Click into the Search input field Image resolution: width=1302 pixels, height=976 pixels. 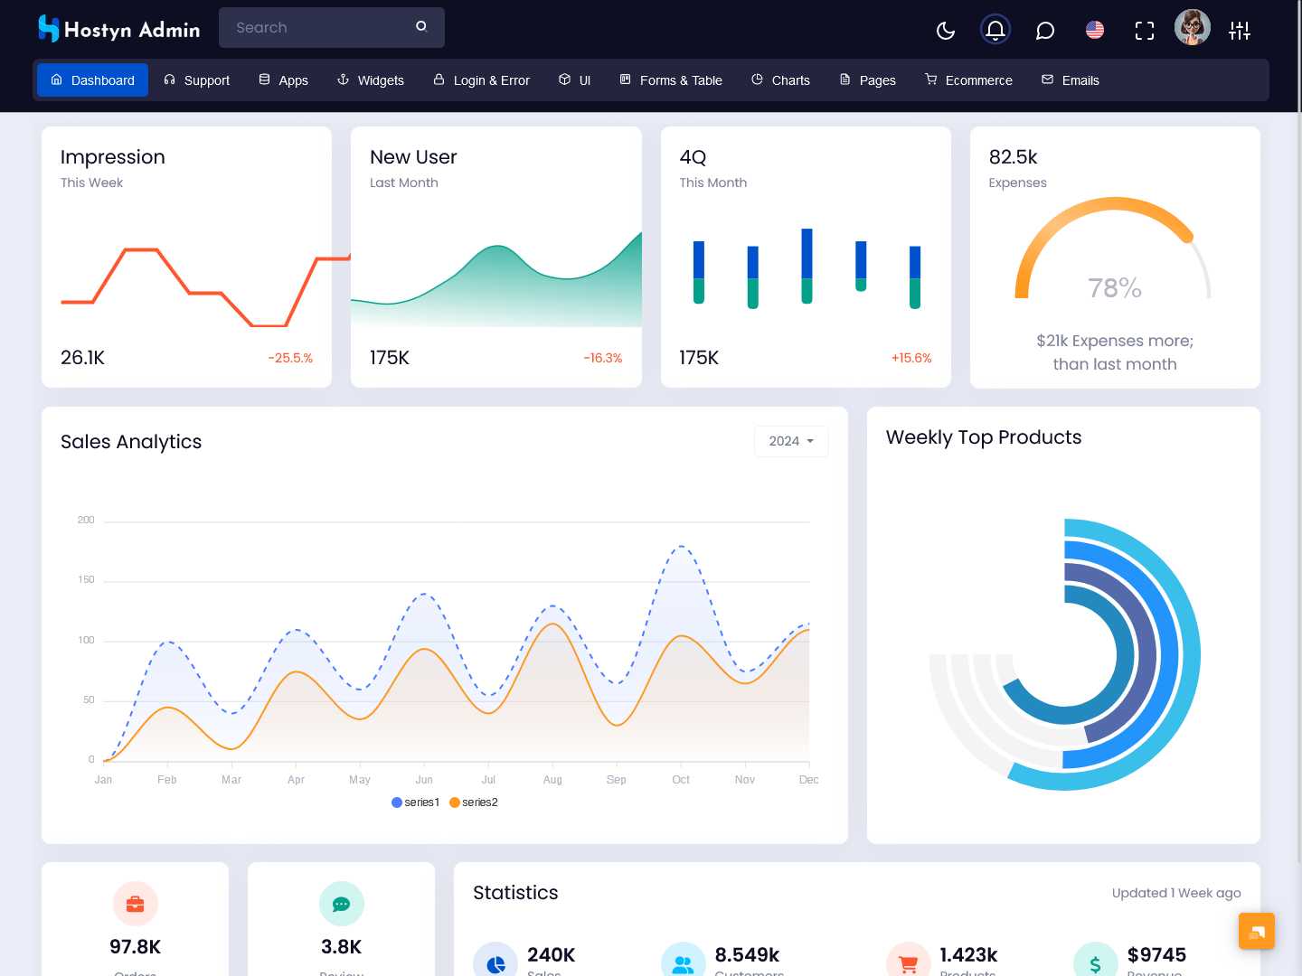[316, 28]
